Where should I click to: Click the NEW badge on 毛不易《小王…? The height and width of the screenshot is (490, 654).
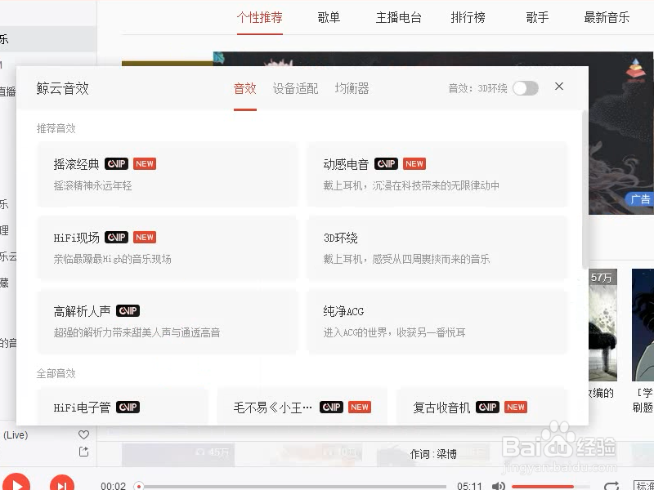click(x=360, y=407)
